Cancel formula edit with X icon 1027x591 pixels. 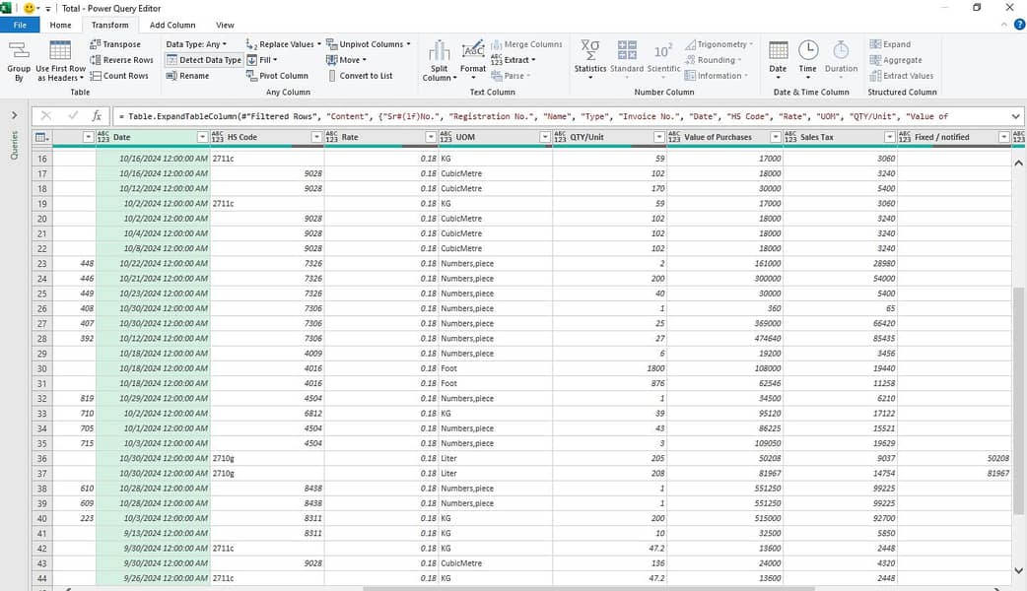(46, 116)
